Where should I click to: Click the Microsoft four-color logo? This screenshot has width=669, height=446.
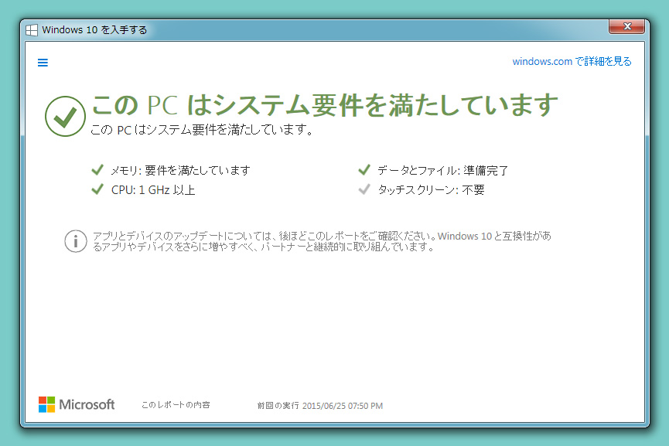pyautogui.click(x=47, y=405)
